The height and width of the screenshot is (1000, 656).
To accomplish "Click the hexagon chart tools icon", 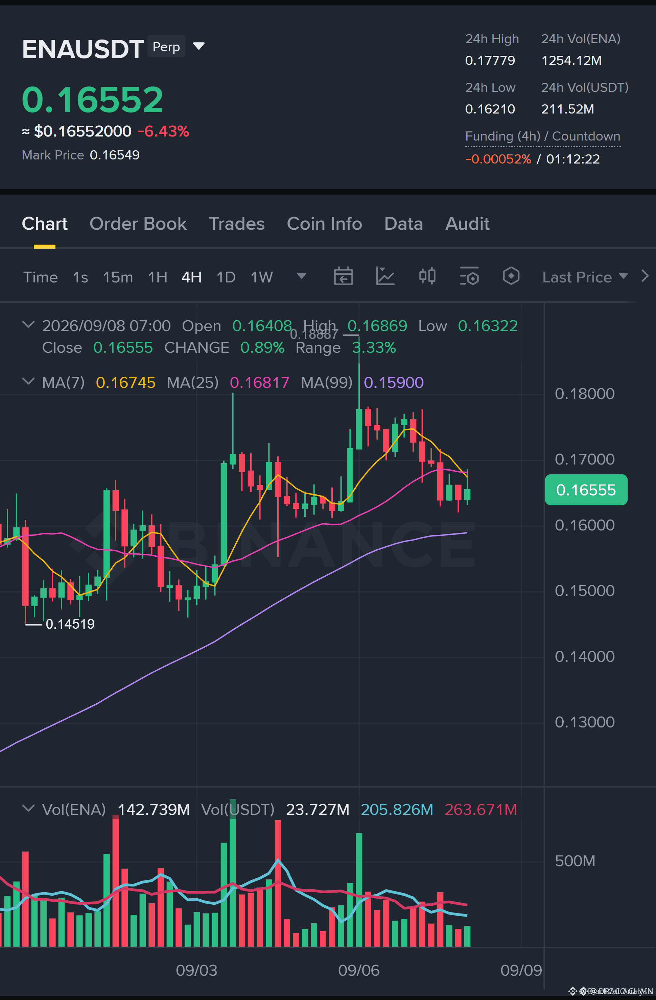I will pyautogui.click(x=511, y=276).
